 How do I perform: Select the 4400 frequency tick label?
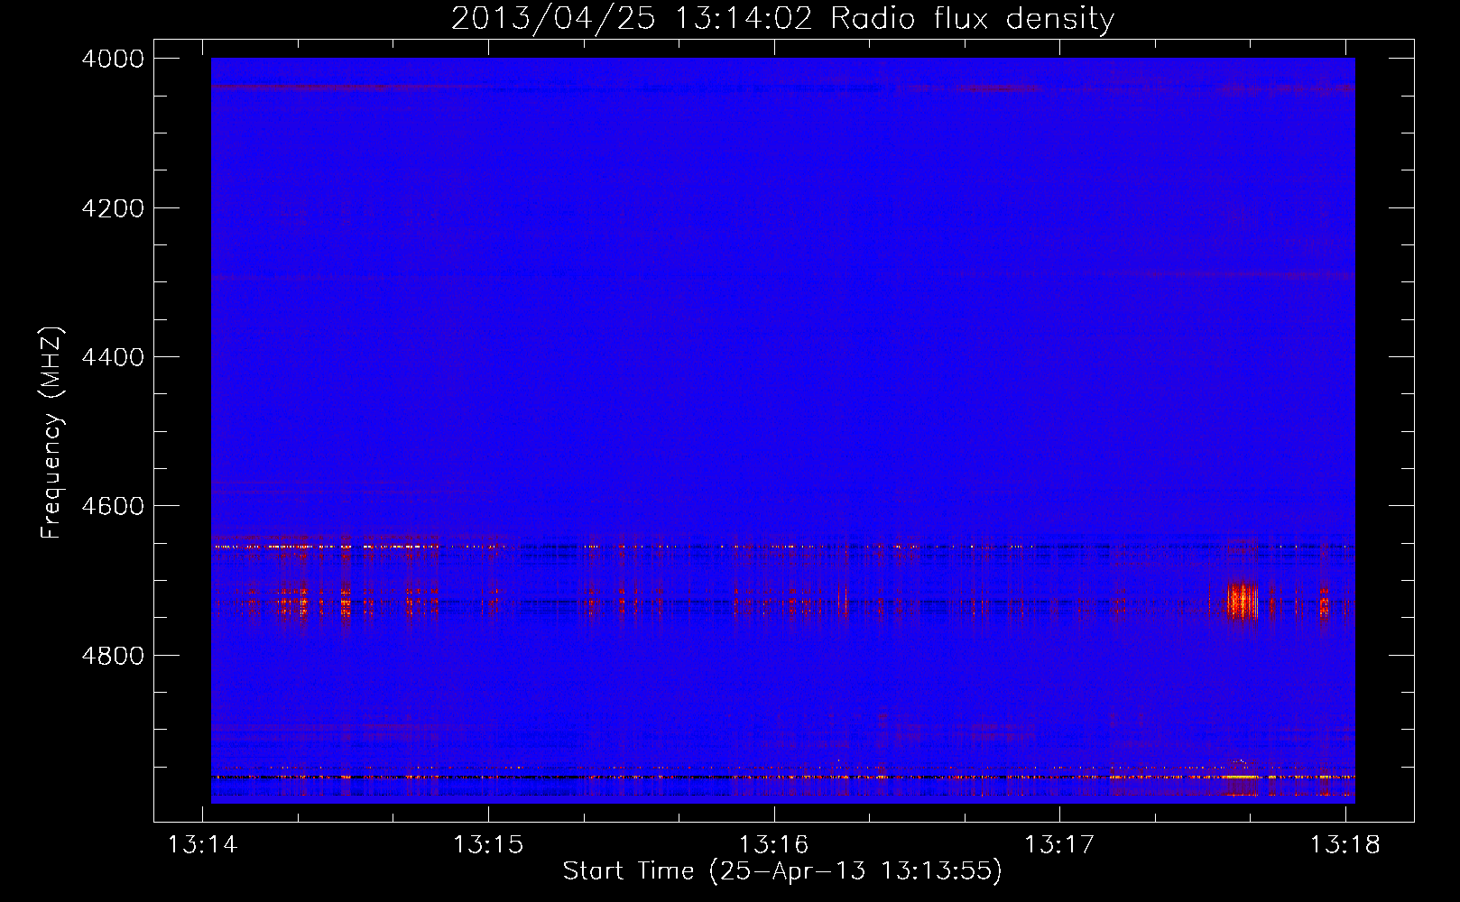(x=113, y=357)
